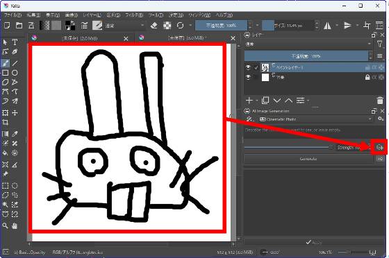389x258 pixels.
Task: Open the brush preset chooser thumbnail
Action: pos(97,25)
